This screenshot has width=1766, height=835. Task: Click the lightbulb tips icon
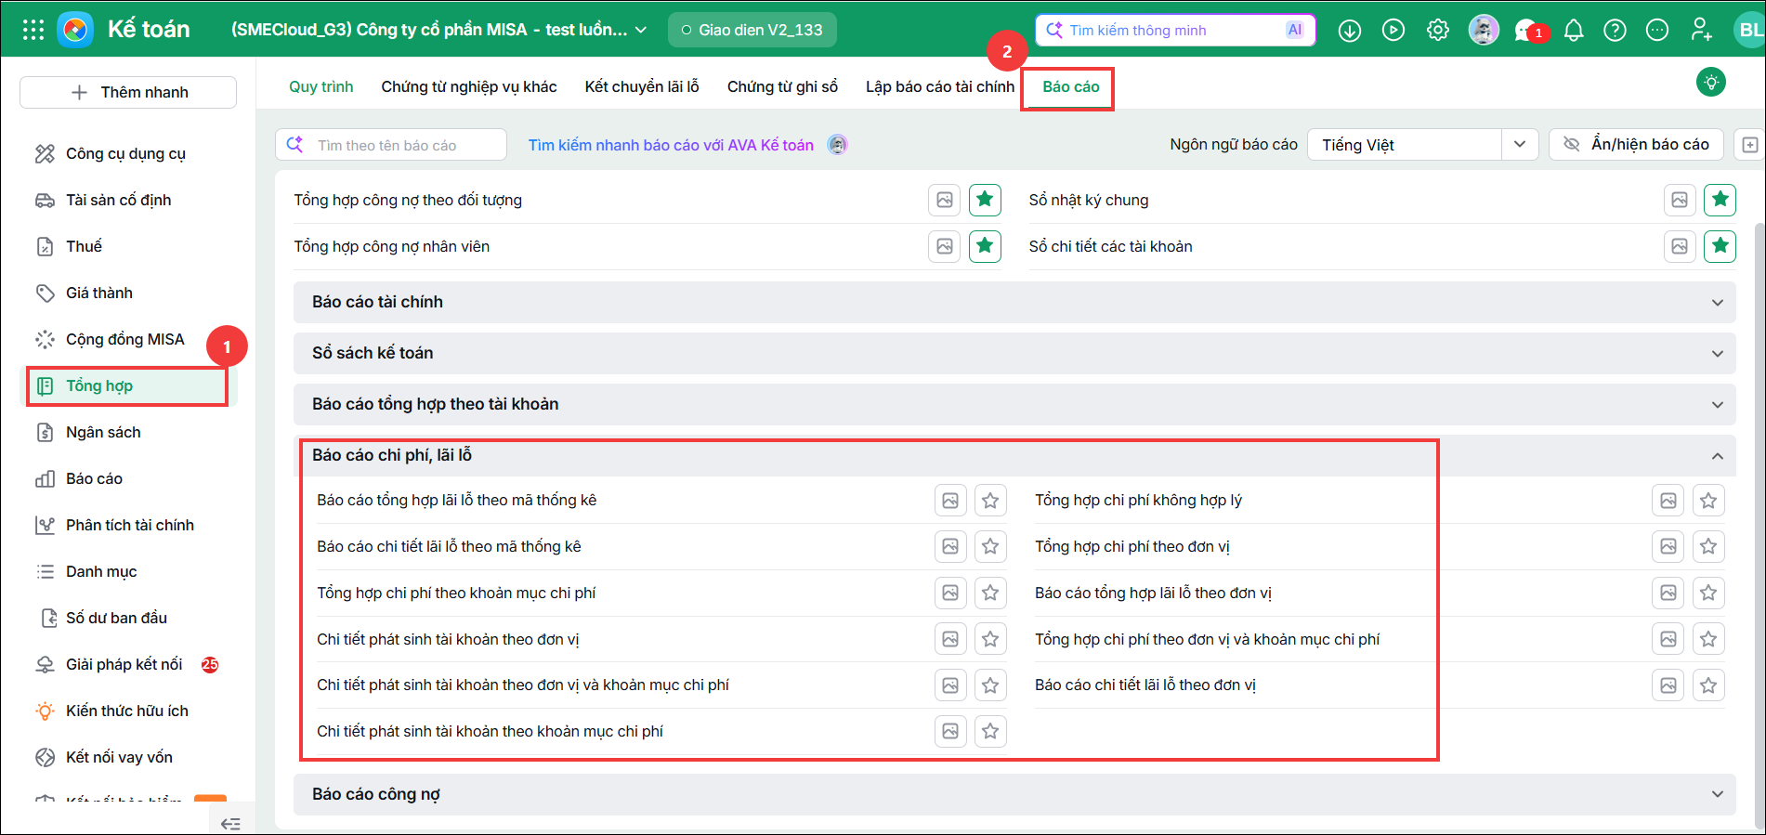click(x=1711, y=82)
